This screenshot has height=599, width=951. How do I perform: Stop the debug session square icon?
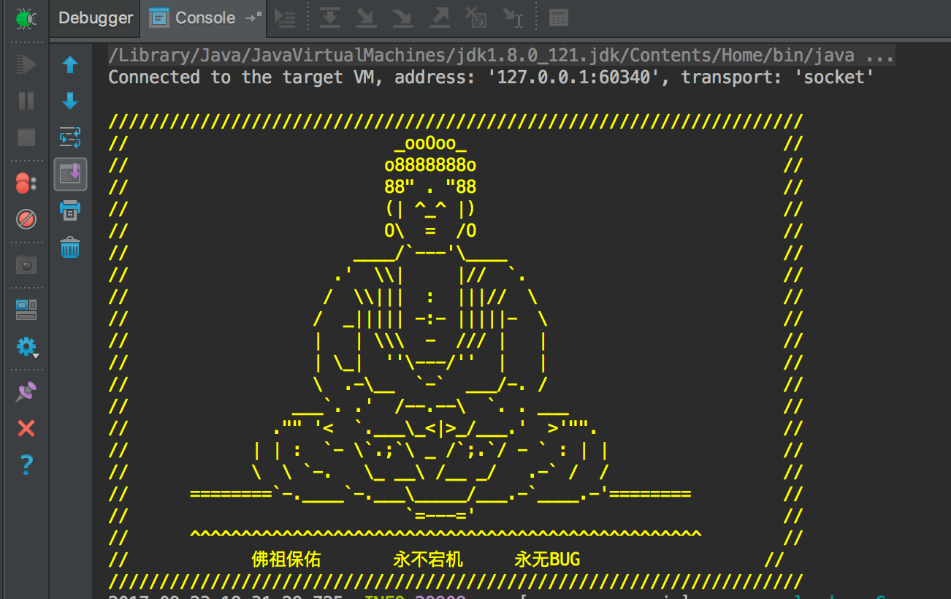[x=26, y=137]
